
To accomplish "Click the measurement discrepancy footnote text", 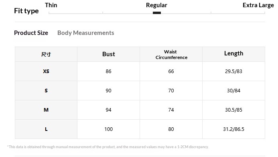I will (108, 147).
